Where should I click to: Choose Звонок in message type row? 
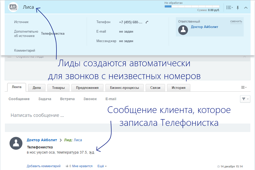[90, 99]
